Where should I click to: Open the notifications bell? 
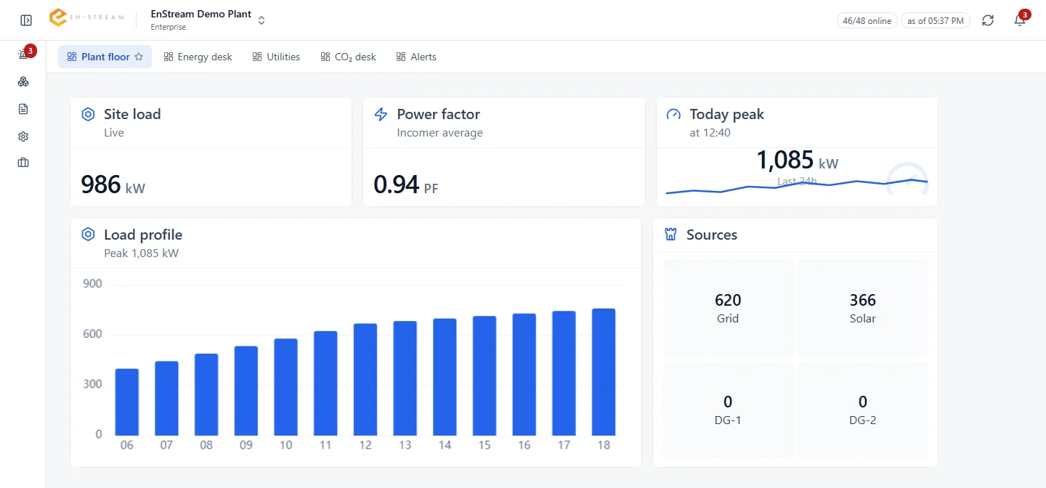[1020, 20]
